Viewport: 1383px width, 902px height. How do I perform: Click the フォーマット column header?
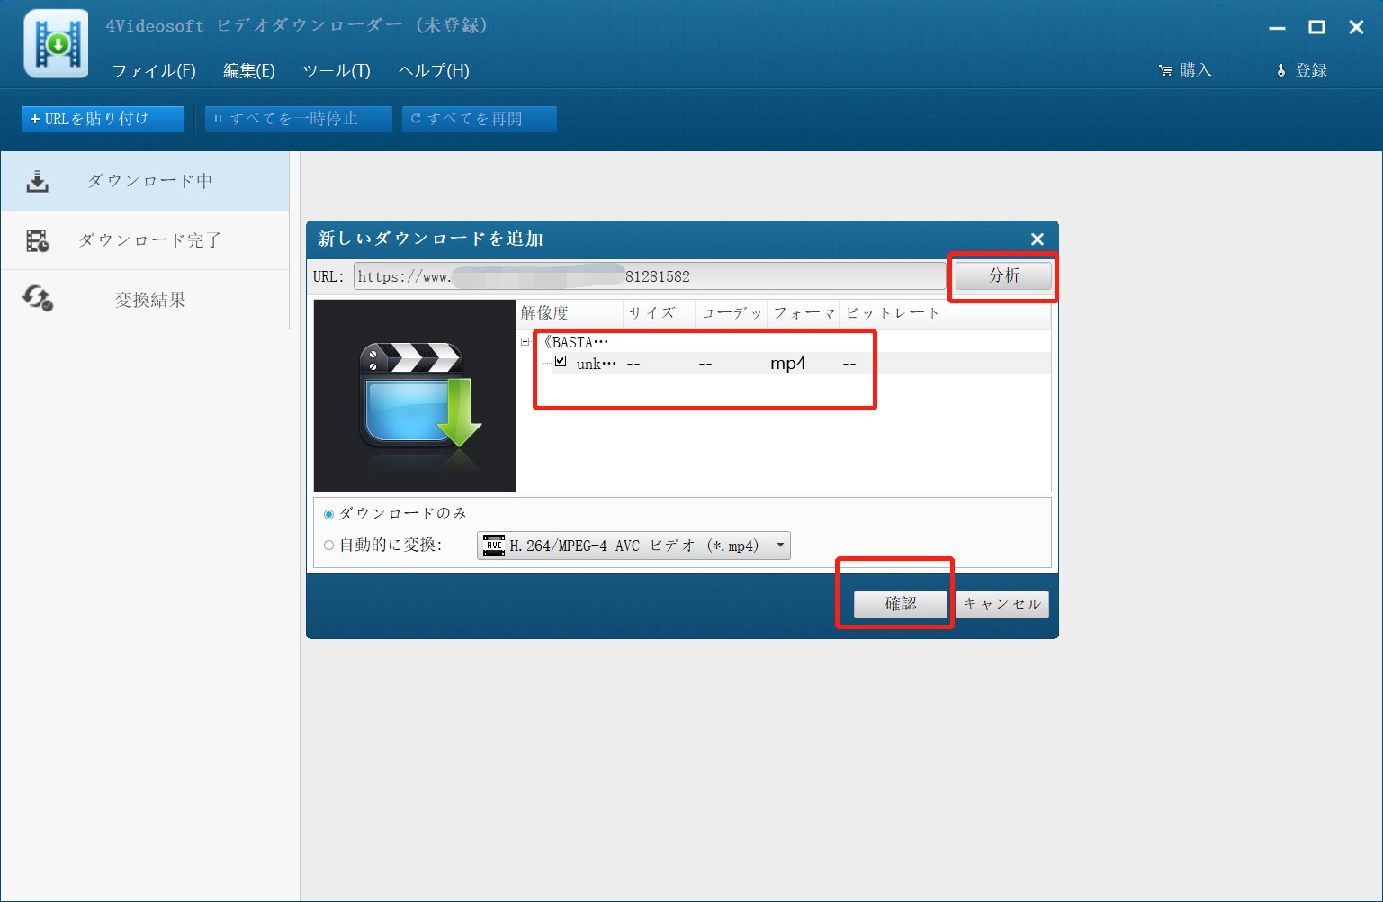(x=803, y=313)
